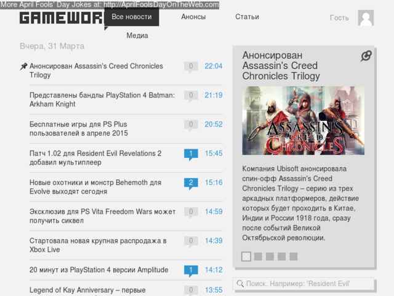Open news Анонсирован Assassin's Creed Chronicles Trilogy
The width and height of the screenshot is (394, 296).
[96, 70]
